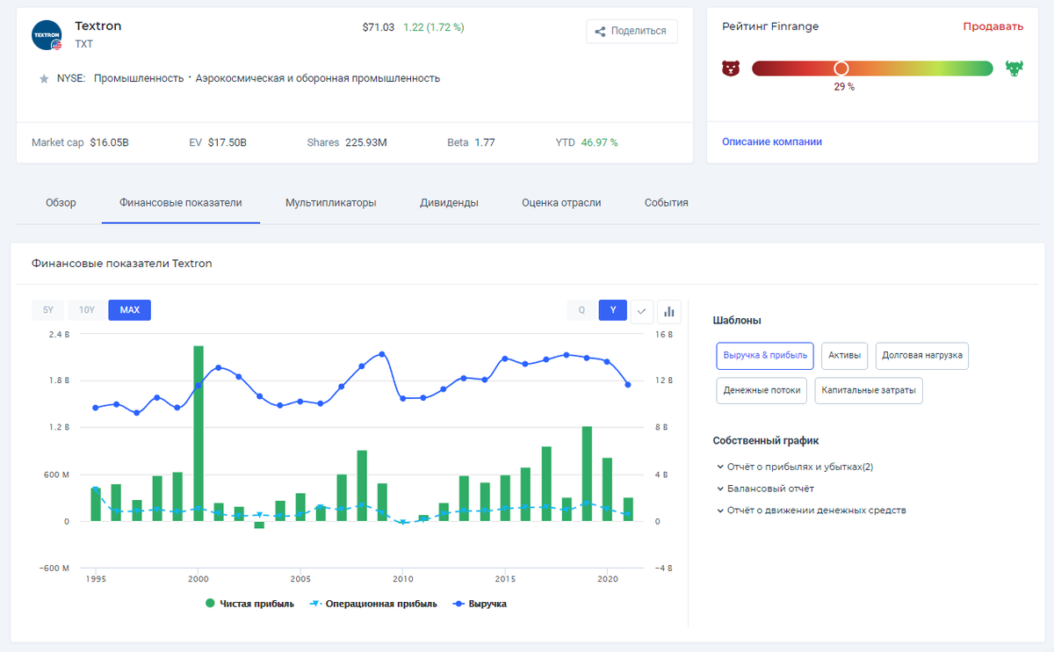Expand Отчёт о движении денежных средств
Screen dimensions: 1054x652
(x=812, y=511)
